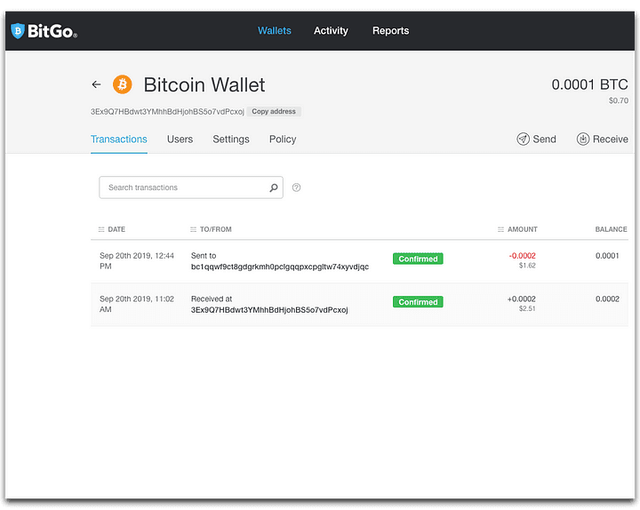Click the 0.0001 balance cell in Sent row
Viewport: 640px width, 510px height.
click(607, 256)
